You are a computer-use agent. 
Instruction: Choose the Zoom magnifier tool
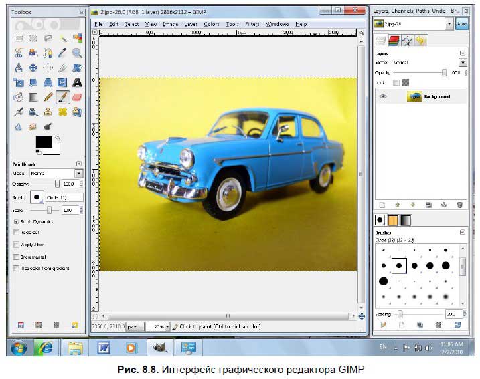(77, 53)
